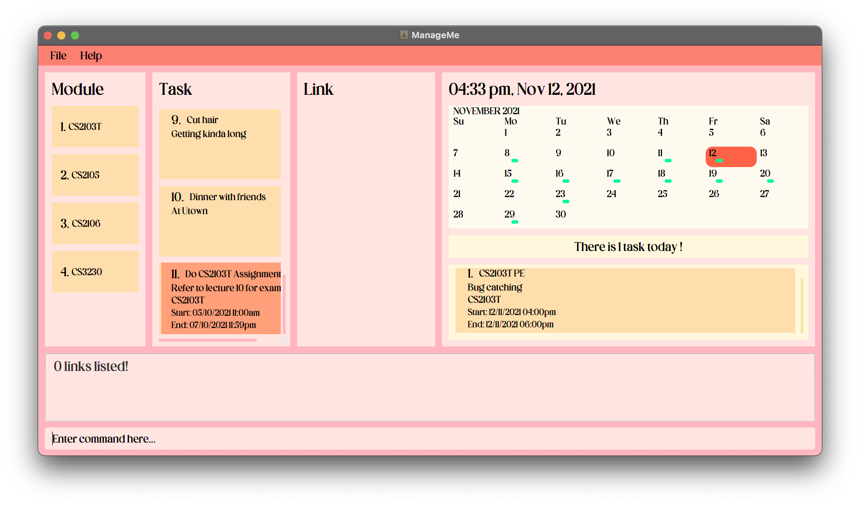Click the task list vertical scrollbar

(284, 304)
